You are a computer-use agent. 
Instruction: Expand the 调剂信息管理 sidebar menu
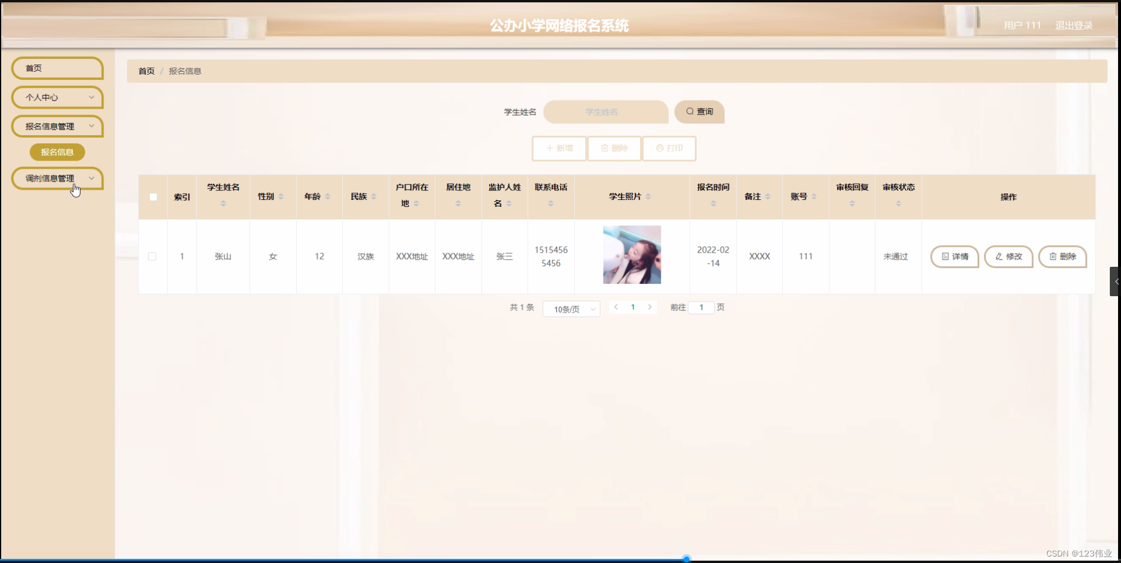57,178
